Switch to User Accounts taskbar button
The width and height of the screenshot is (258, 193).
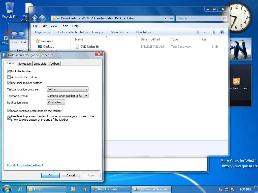pos(111,189)
